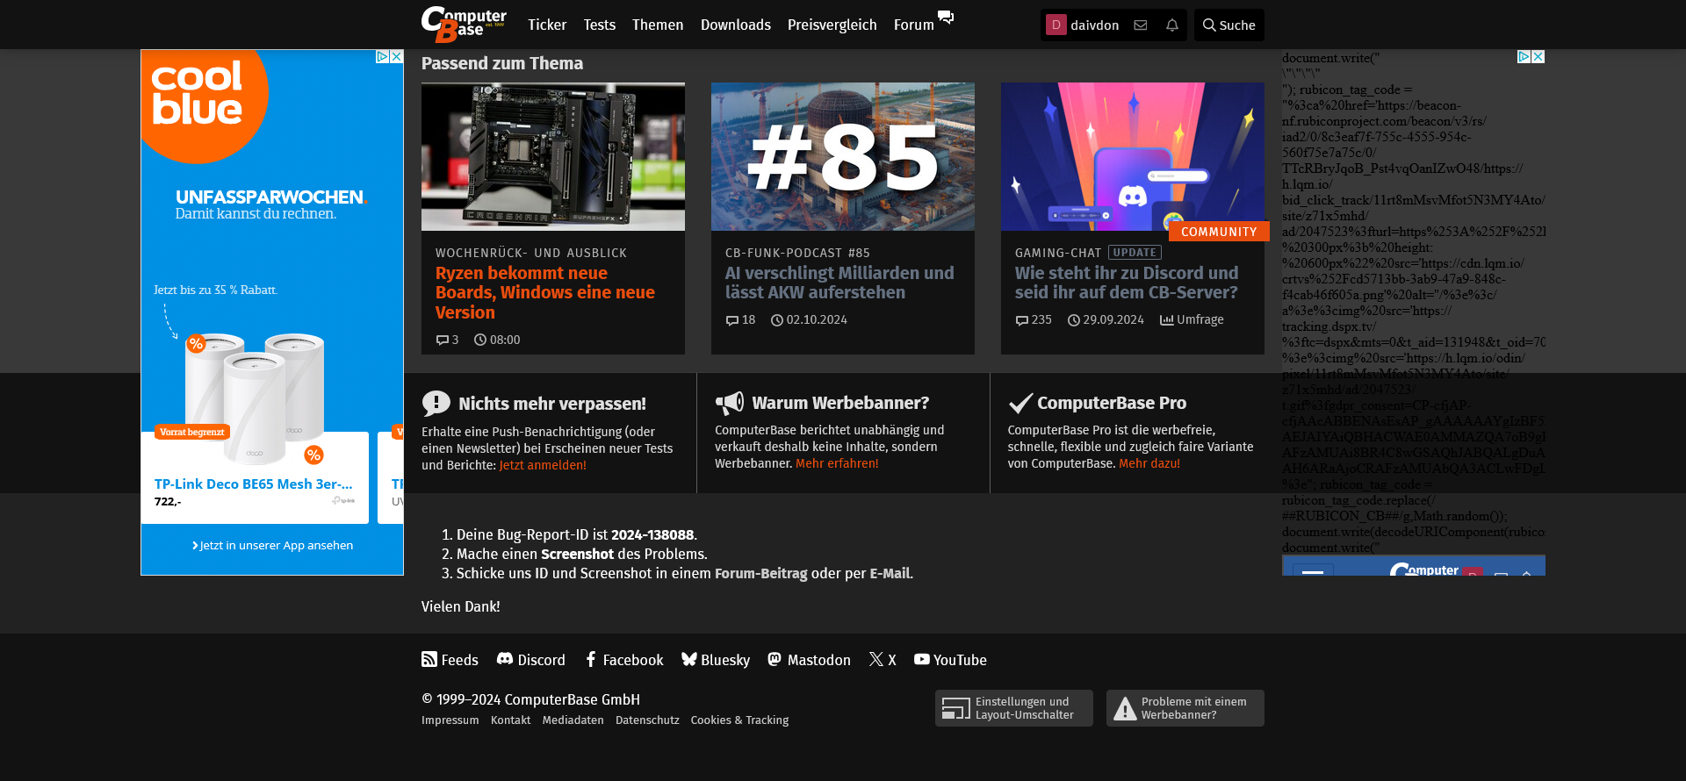This screenshot has height=781, width=1686.
Task: Click 'Jetzt in unserer App ansehen'
Action: [x=272, y=545]
